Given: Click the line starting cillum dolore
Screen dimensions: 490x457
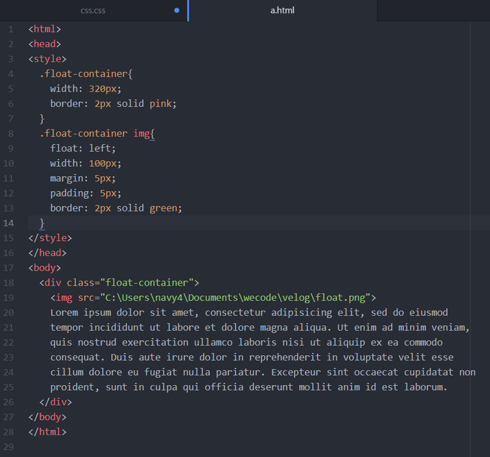Looking at the screenshot, I should tap(263, 372).
